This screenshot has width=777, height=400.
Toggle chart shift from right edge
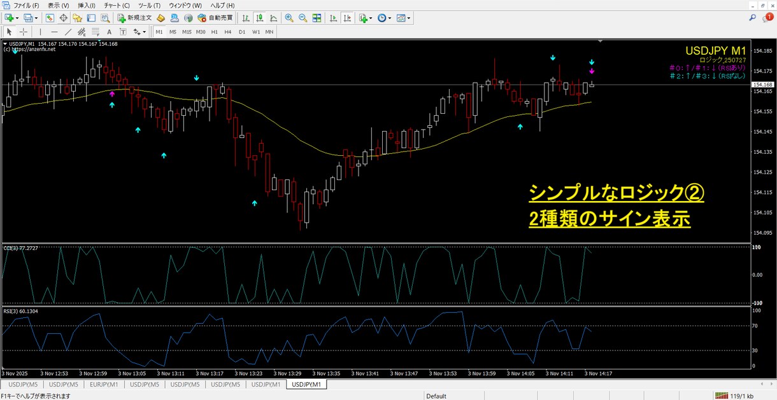point(347,18)
